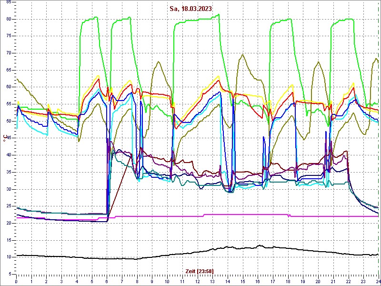381x286 pixels.
Task: Click hour 14 label on time axis
Action: pyautogui.click(x=228, y=281)
